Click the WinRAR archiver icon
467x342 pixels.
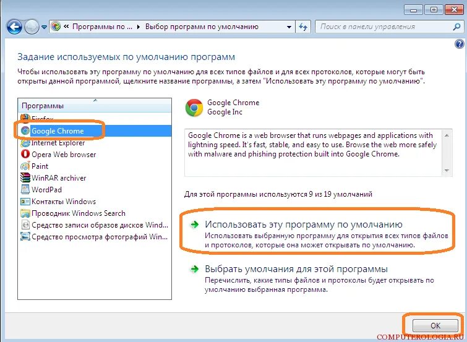(25, 177)
